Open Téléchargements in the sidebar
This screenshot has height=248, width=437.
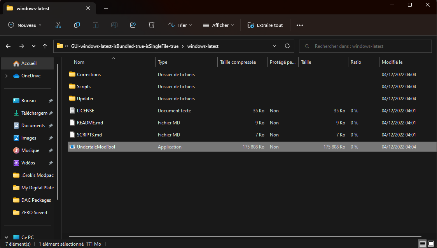(x=31, y=113)
